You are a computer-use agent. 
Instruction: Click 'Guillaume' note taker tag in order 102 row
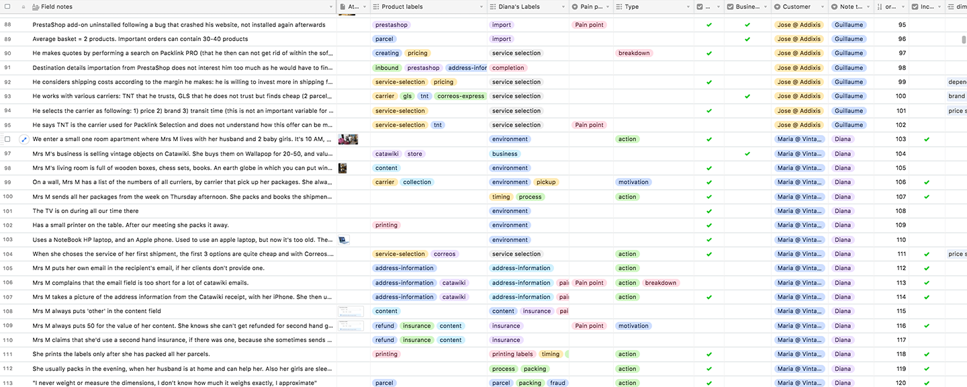(848, 125)
